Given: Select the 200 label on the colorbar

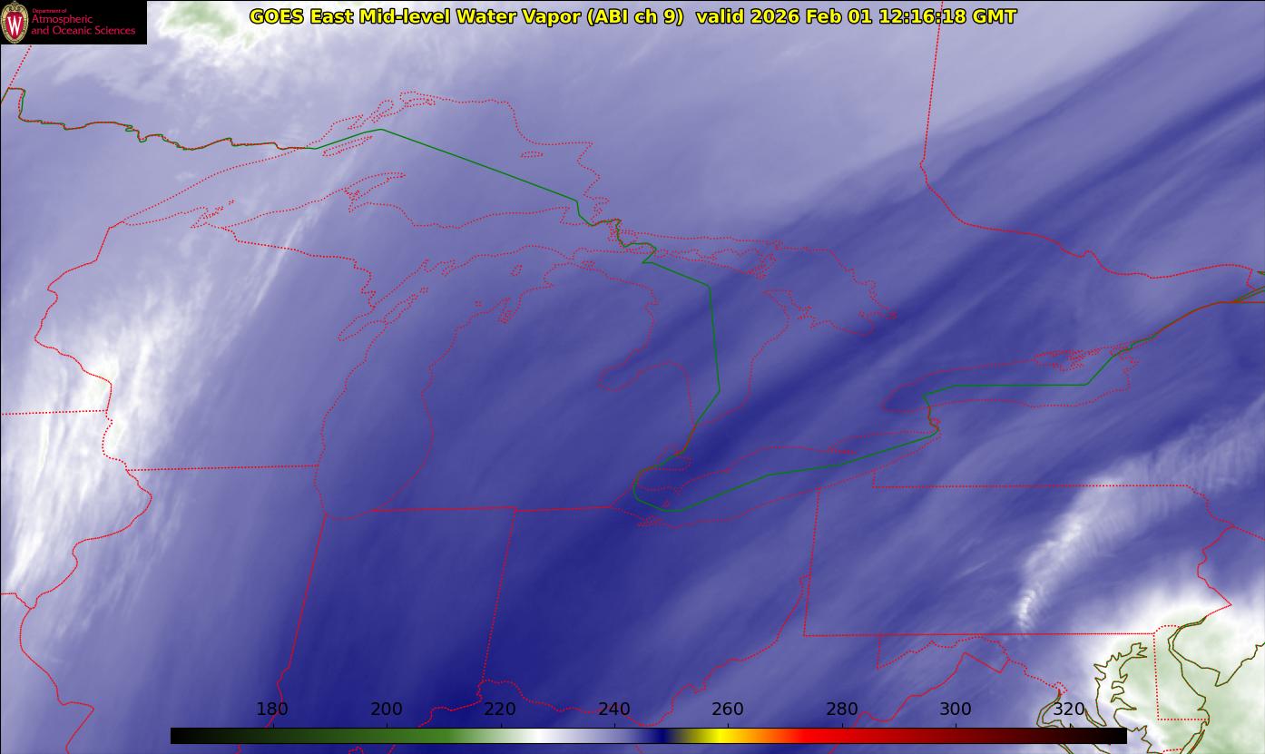Looking at the screenshot, I should tap(387, 710).
